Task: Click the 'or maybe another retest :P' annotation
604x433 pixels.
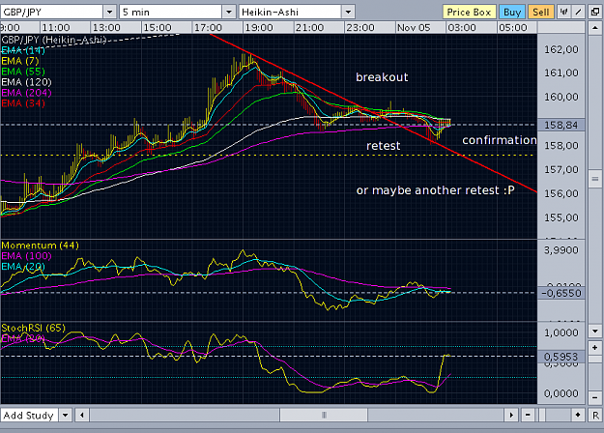Action: [435, 190]
